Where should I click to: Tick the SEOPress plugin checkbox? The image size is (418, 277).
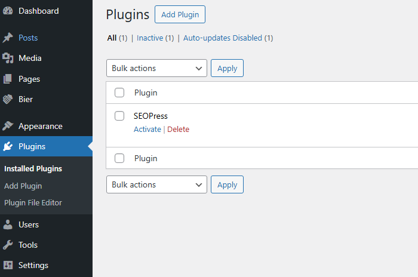pos(119,116)
